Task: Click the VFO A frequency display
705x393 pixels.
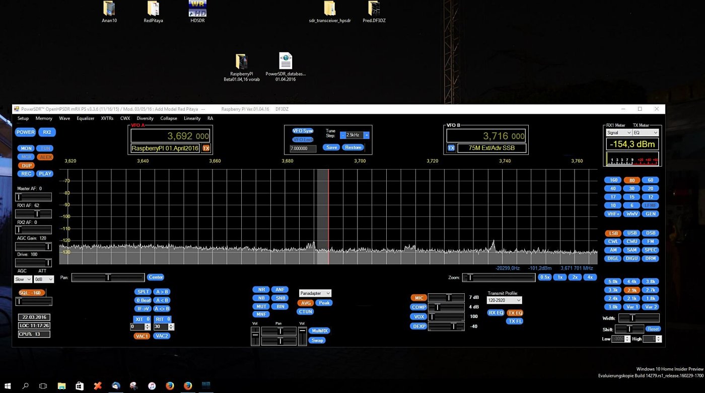Action: [170, 136]
